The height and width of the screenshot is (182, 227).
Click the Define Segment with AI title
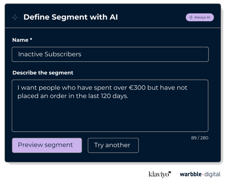click(x=70, y=17)
